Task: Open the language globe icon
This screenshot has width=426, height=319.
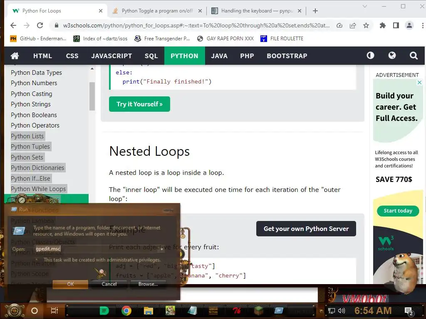Action: 392,56
